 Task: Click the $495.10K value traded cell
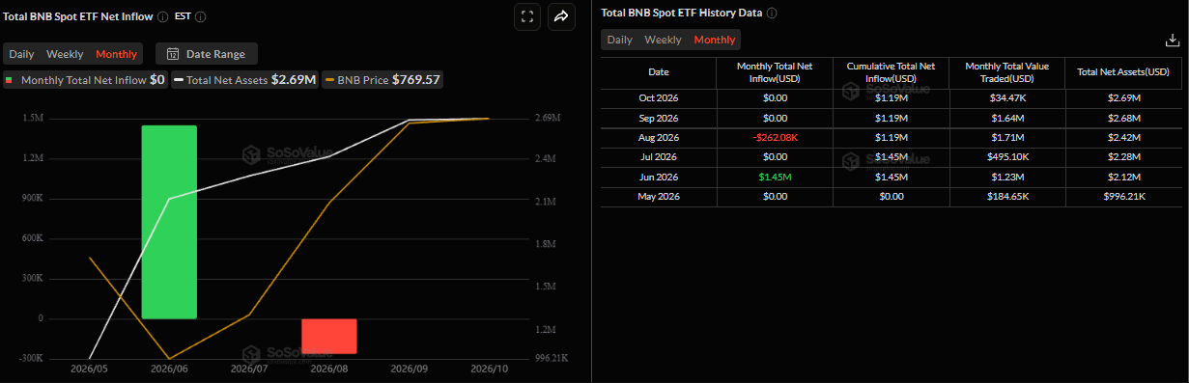pyautogui.click(x=1006, y=157)
